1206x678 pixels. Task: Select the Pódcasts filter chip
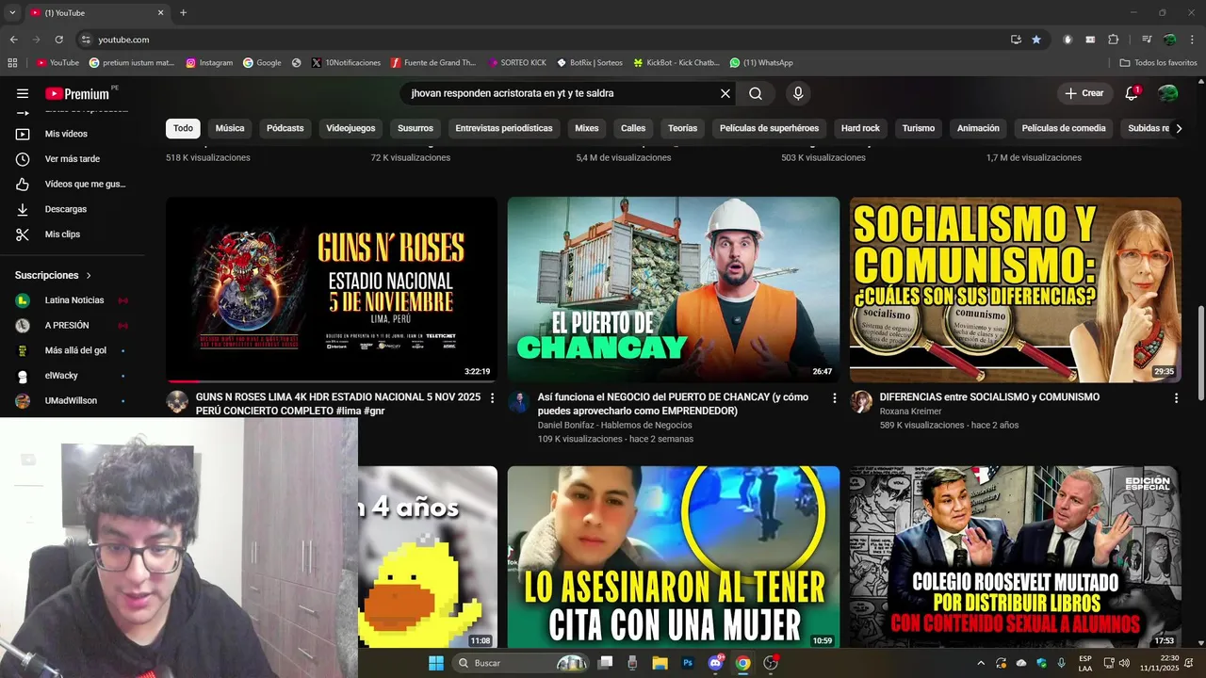(x=285, y=128)
